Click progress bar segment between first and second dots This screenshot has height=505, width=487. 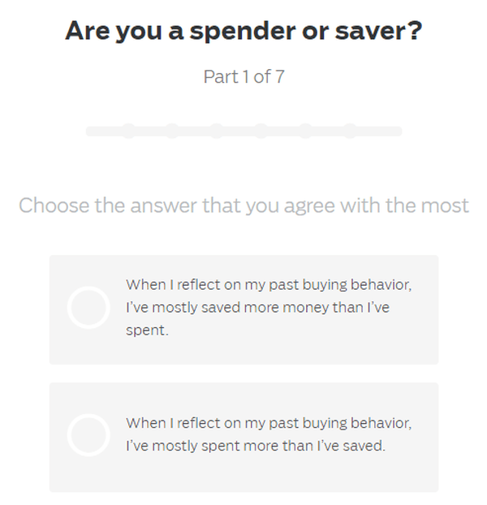[150, 131]
